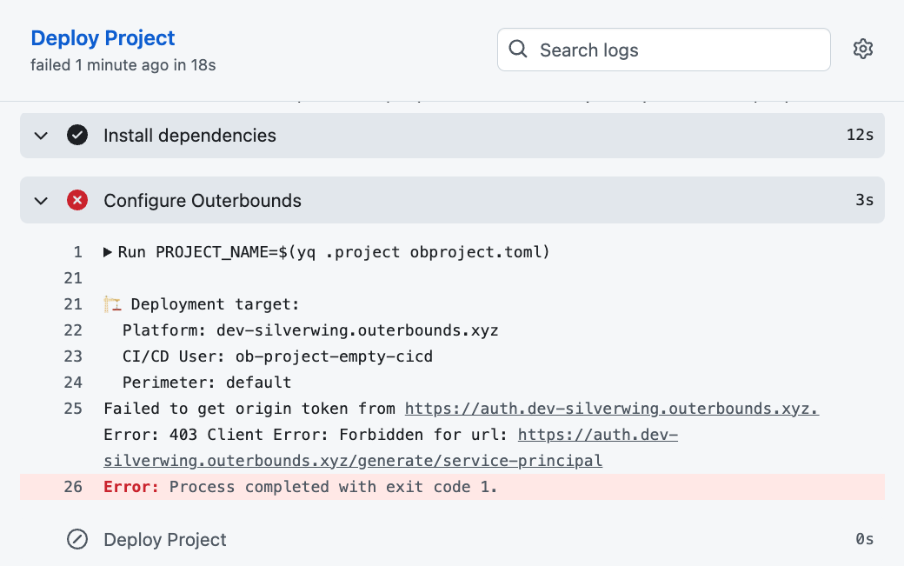Image resolution: width=904 pixels, height=566 pixels.
Task: Select the Install dependencies step header
Action: (452, 136)
